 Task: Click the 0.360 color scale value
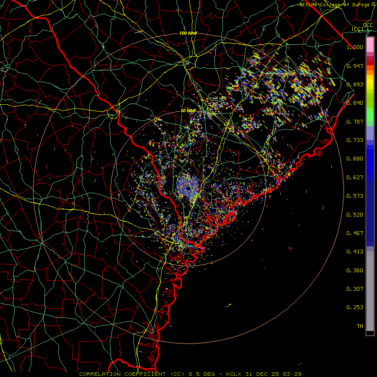coord(355,271)
